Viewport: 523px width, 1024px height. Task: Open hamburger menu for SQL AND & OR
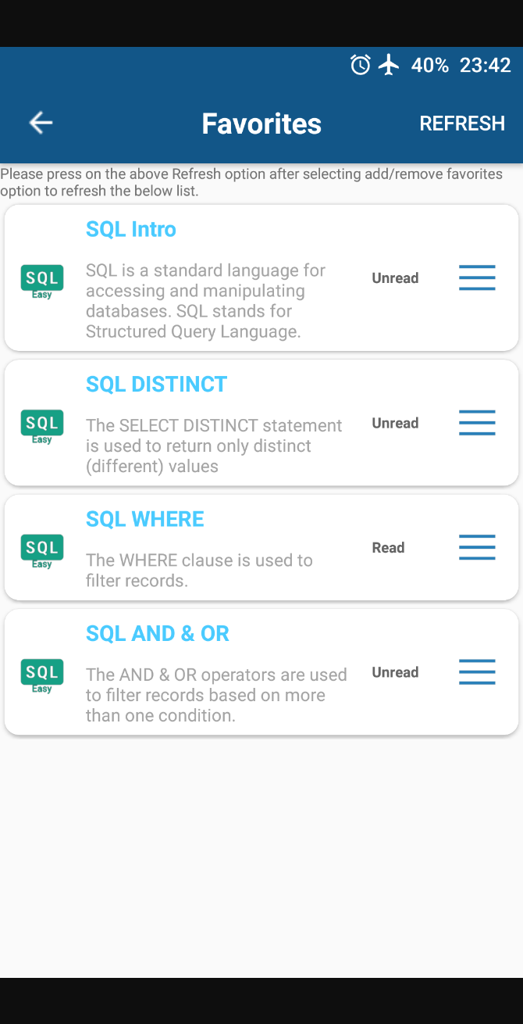tap(477, 672)
